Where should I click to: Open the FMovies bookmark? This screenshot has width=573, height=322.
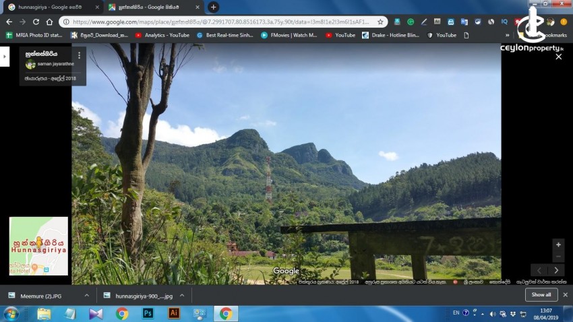pyautogui.click(x=289, y=35)
